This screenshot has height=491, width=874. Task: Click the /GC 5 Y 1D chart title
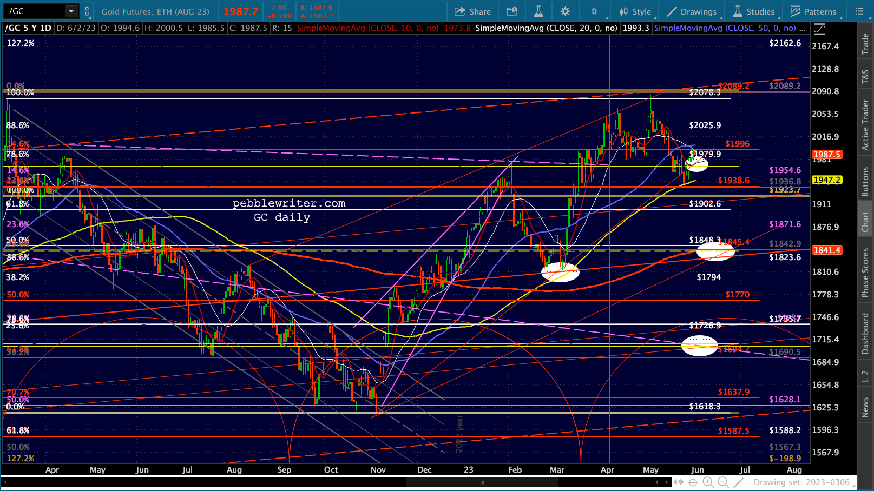point(28,28)
